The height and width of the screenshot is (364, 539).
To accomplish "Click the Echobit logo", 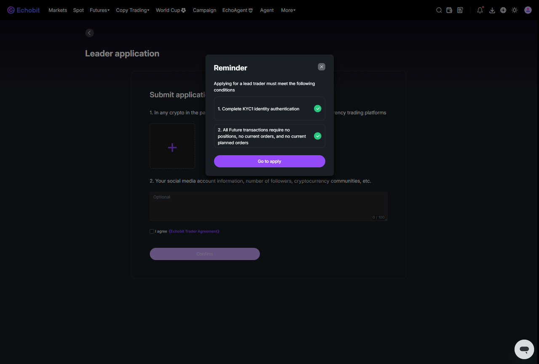I will 24,10.
